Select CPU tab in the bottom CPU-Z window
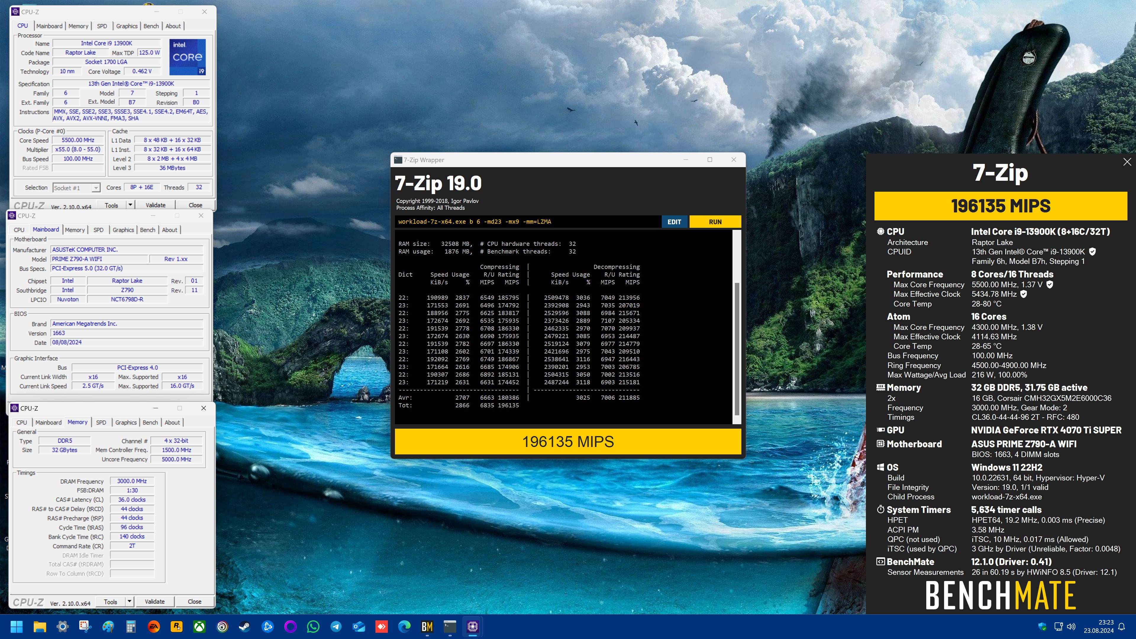 coord(22,422)
